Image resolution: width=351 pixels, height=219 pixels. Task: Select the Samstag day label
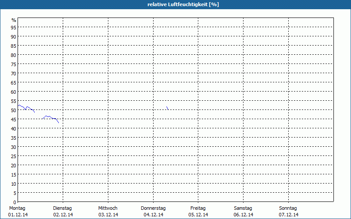pyautogui.click(x=243, y=208)
